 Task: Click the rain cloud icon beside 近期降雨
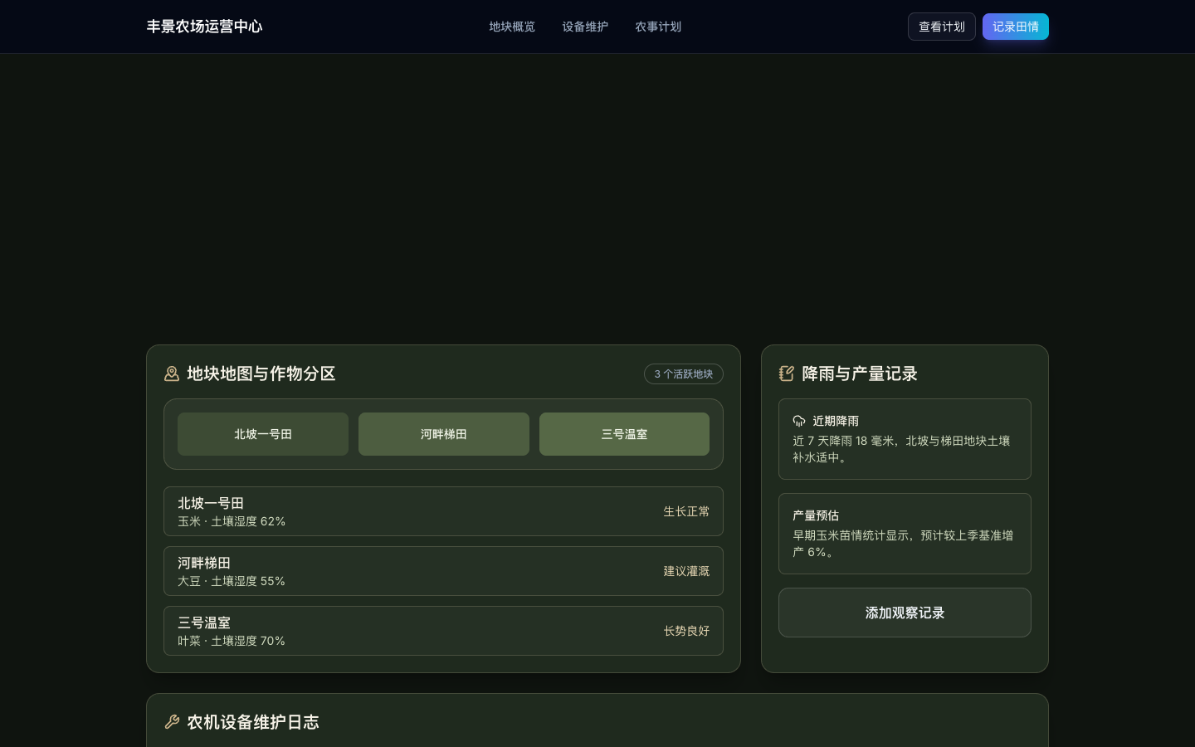(x=799, y=421)
